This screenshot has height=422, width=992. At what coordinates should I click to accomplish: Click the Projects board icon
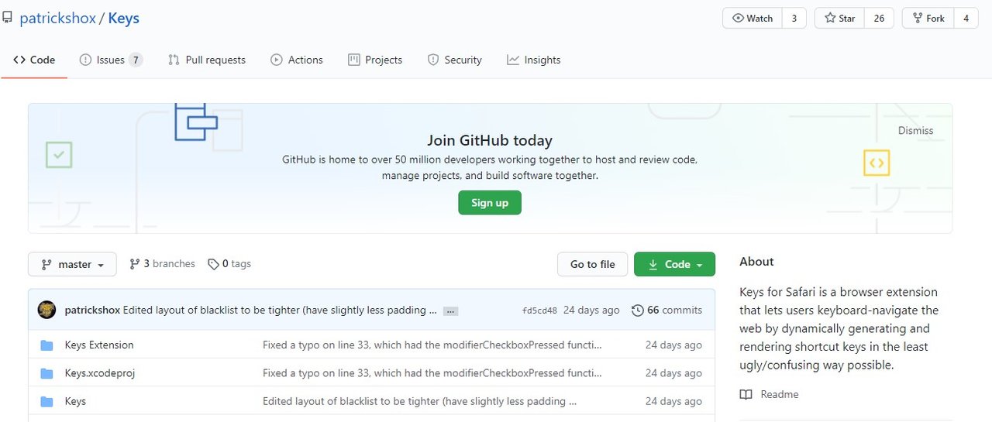coord(353,60)
